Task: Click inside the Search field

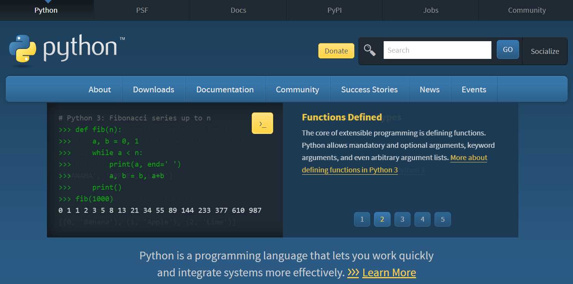Action: click(x=437, y=50)
